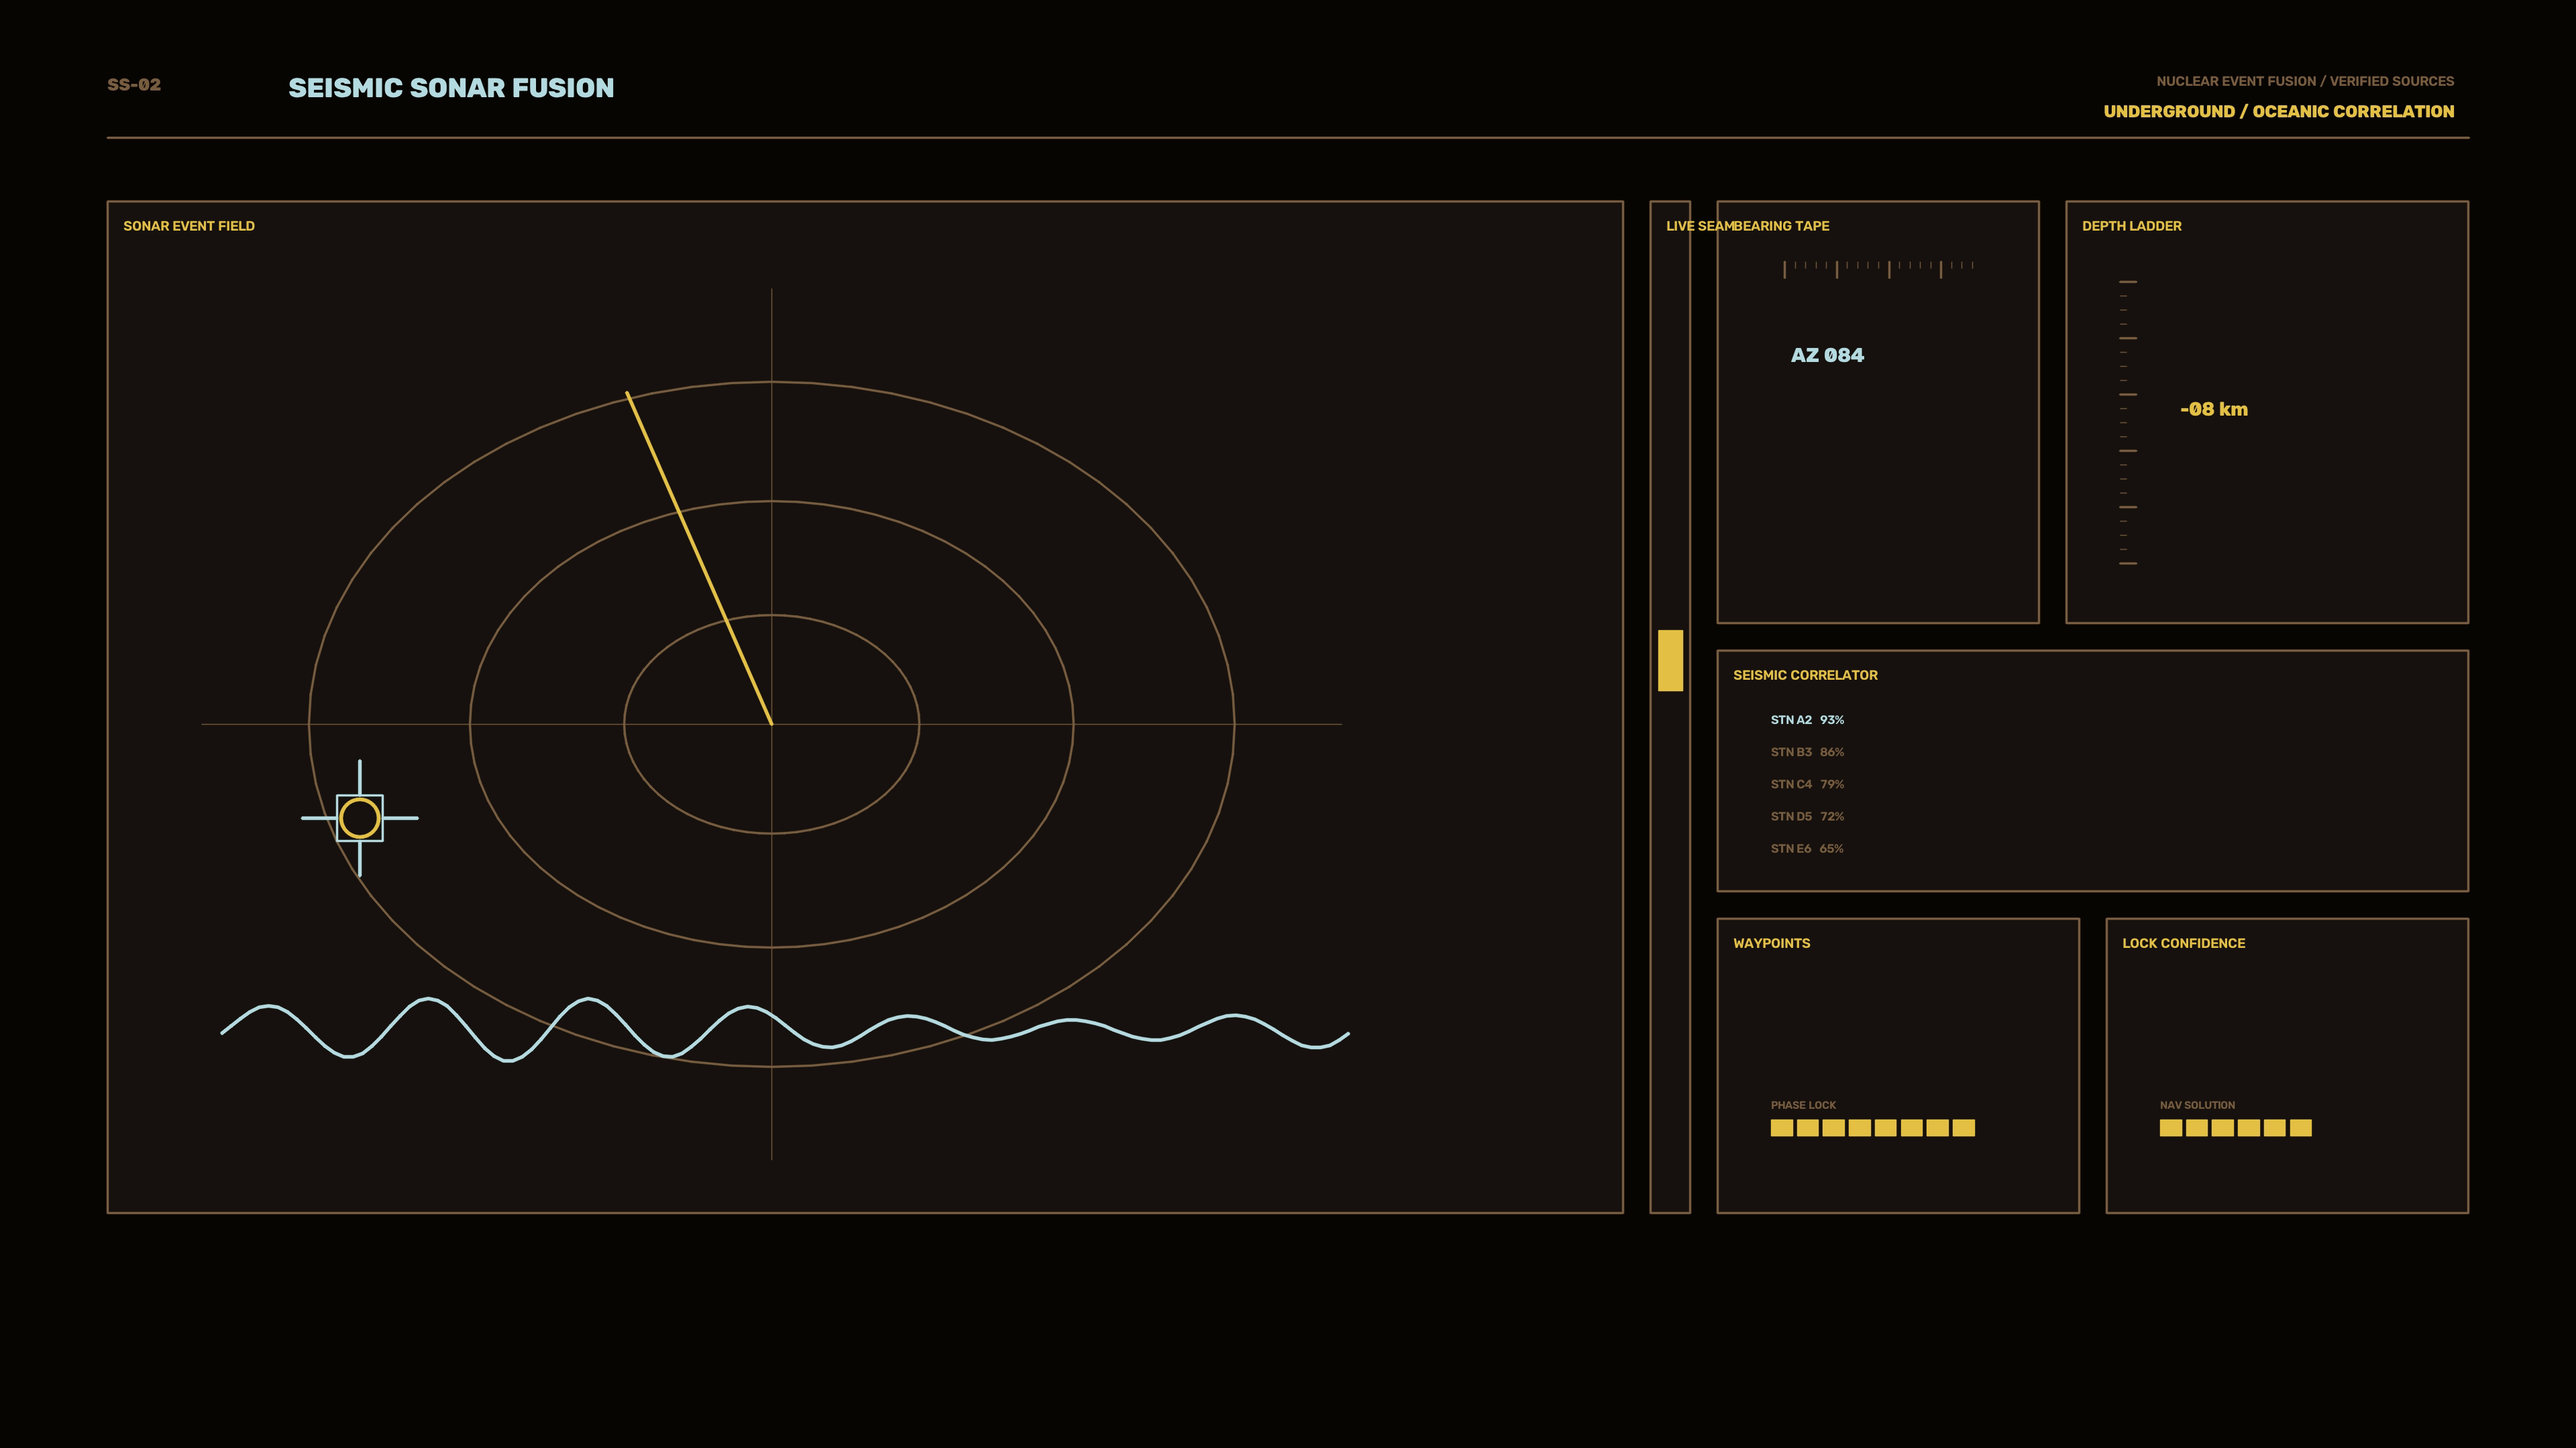Click the Waypoints panel title

pyautogui.click(x=1771, y=943)
